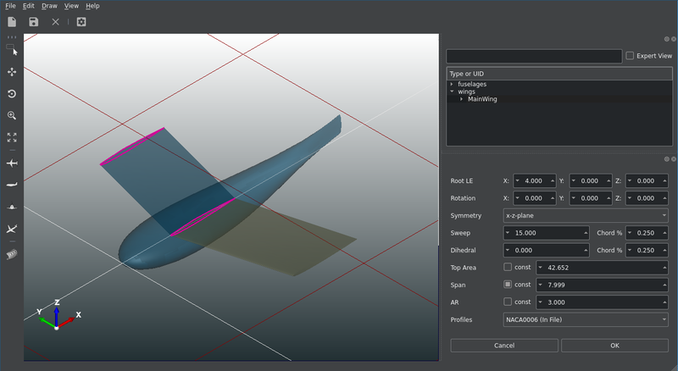Toggle the Top Area const checkbox

pyautogui.click(x=508, y=267)
